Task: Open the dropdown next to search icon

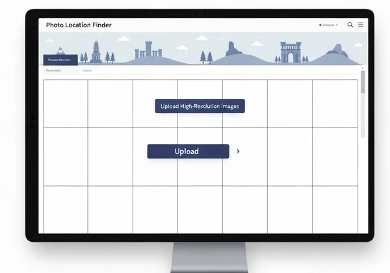Action: pos(328,25)
